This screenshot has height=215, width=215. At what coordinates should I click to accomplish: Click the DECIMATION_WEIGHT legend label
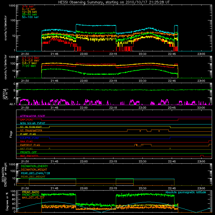point(34,170)
